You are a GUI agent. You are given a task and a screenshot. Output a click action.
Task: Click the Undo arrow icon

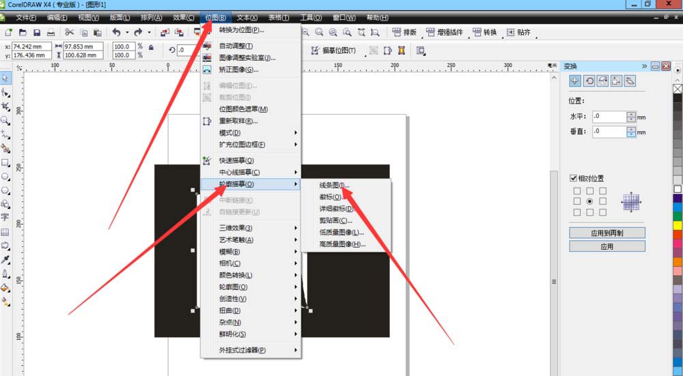coord(116,32)
